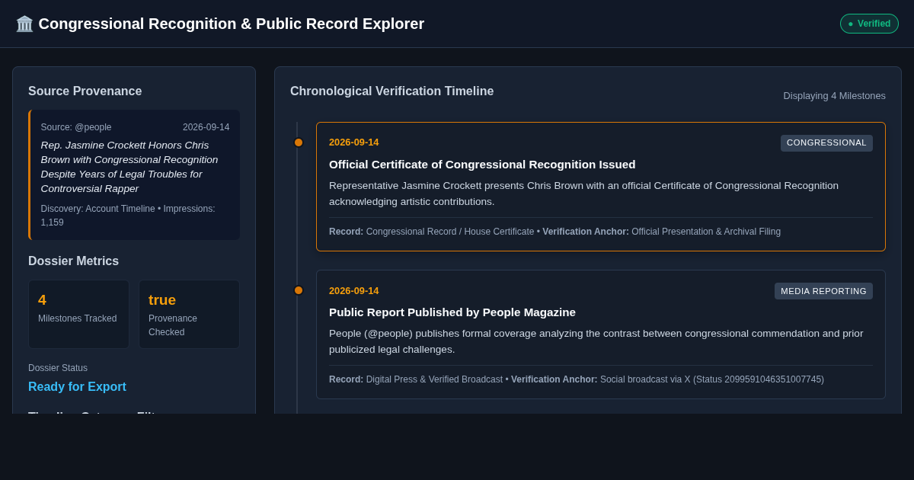Click 'Displaying 4 Milestones' counter text
The image size is (914, 480).
pos(834,96)
